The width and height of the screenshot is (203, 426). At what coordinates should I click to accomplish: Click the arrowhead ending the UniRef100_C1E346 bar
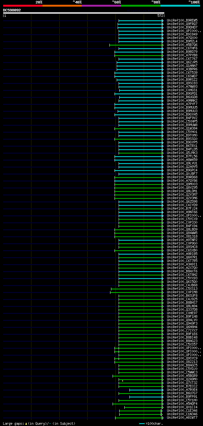tap(162, 411)
